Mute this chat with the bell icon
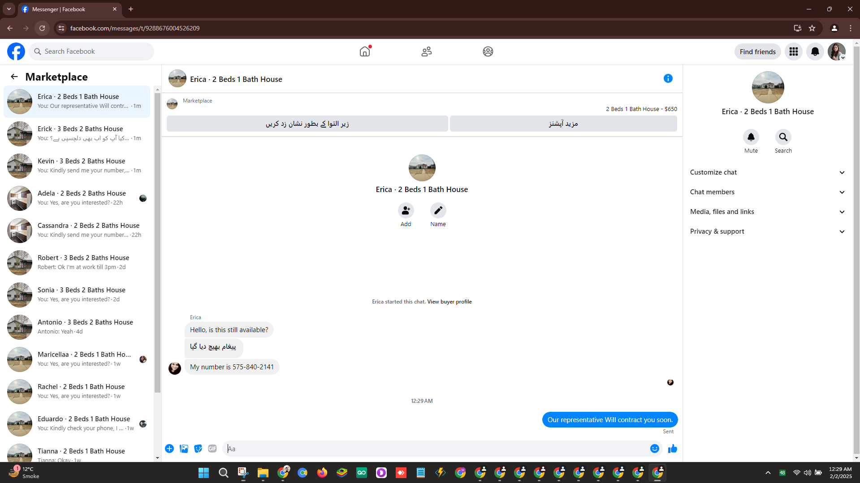This screenshot has width=860, height=483. click(x=751, y=137)
